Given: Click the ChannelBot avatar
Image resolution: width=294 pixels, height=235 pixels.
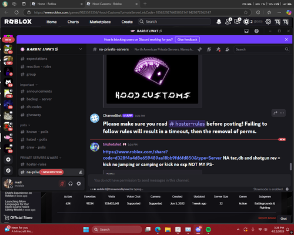Looking at the screenshot, I should 95,118.
